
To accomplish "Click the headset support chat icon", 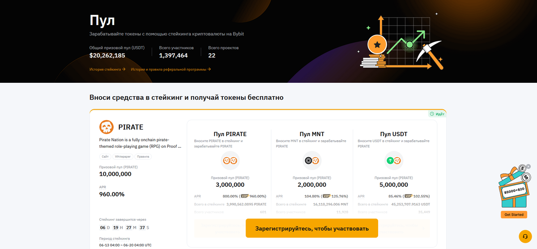I will pos(525,236).
